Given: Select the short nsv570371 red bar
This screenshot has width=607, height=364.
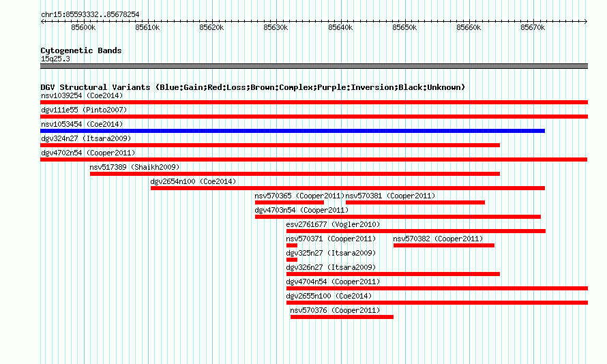Looking at the screenshot, I should tap(292, 245).
